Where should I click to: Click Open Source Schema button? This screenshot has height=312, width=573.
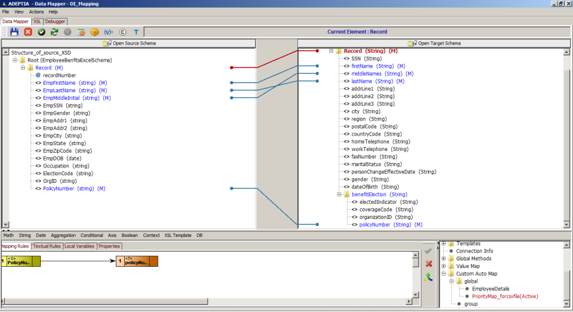[129, 43]
